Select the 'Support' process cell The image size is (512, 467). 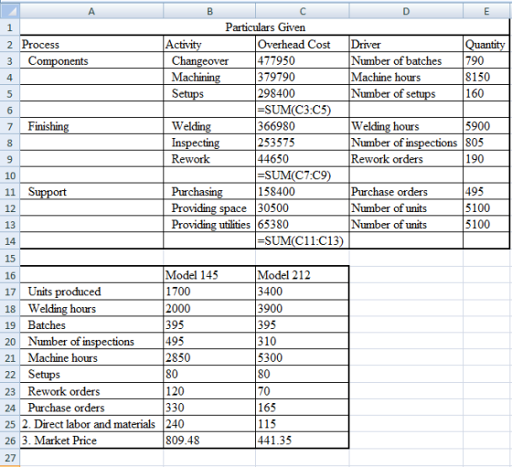91,192
